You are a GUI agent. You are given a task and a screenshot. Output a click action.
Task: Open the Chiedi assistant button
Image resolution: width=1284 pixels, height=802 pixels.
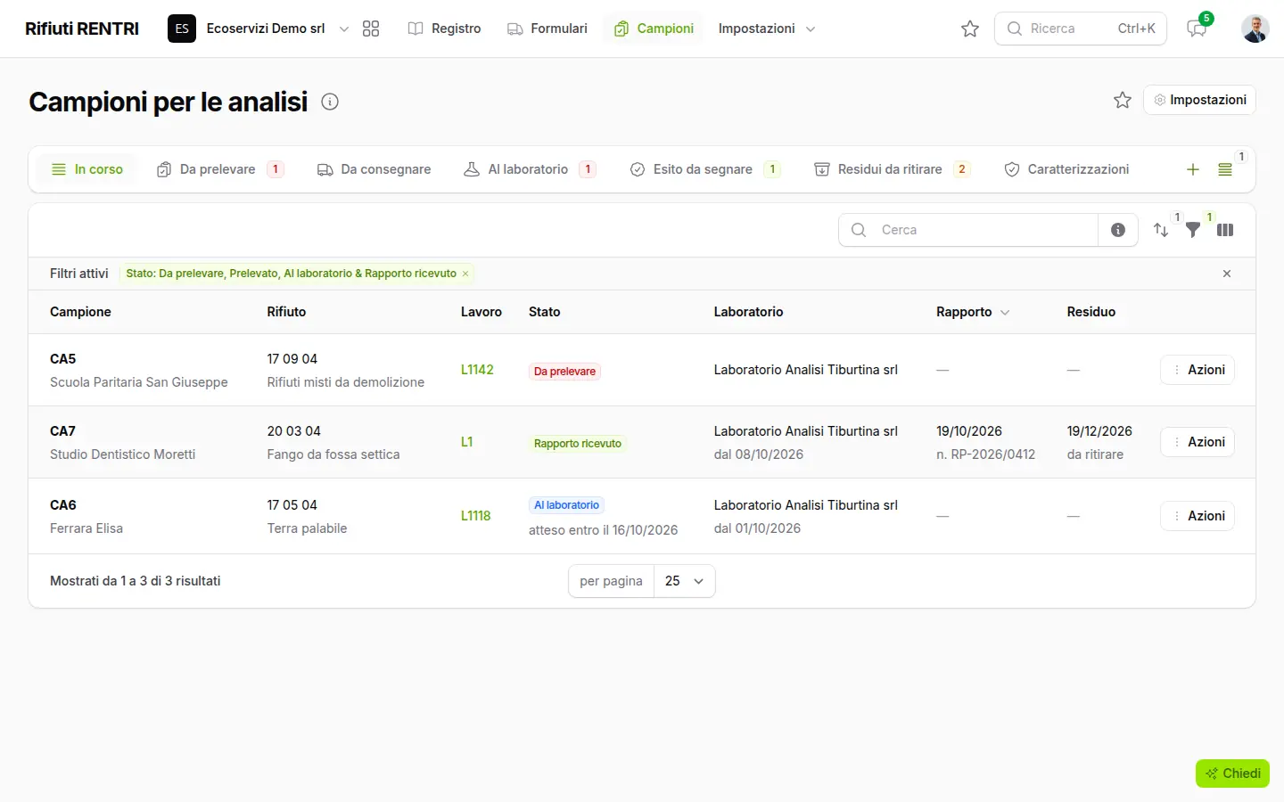tap(1232, 773)
